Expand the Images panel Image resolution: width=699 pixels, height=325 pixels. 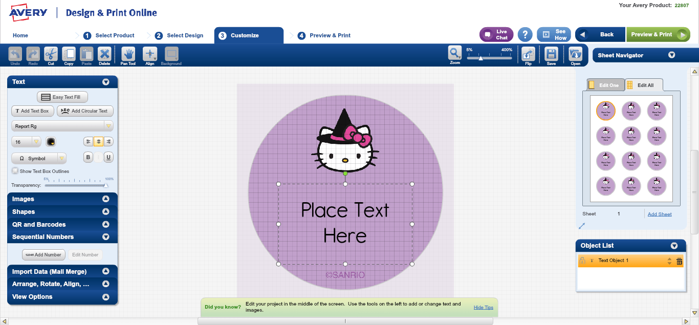106,199
